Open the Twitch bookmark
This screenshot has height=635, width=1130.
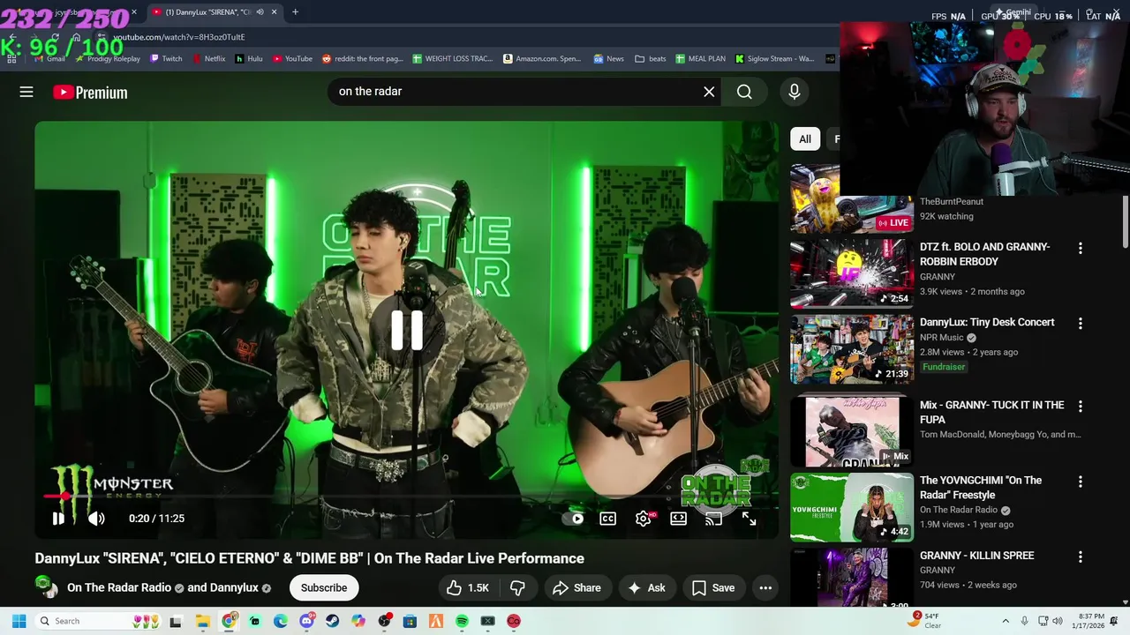point(166,59)
